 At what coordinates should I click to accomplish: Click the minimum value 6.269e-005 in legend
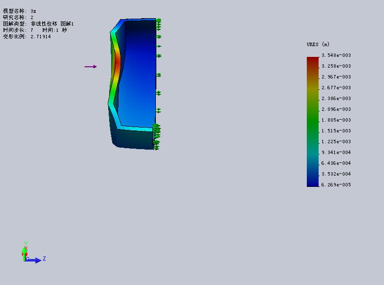tap(336, 185)
